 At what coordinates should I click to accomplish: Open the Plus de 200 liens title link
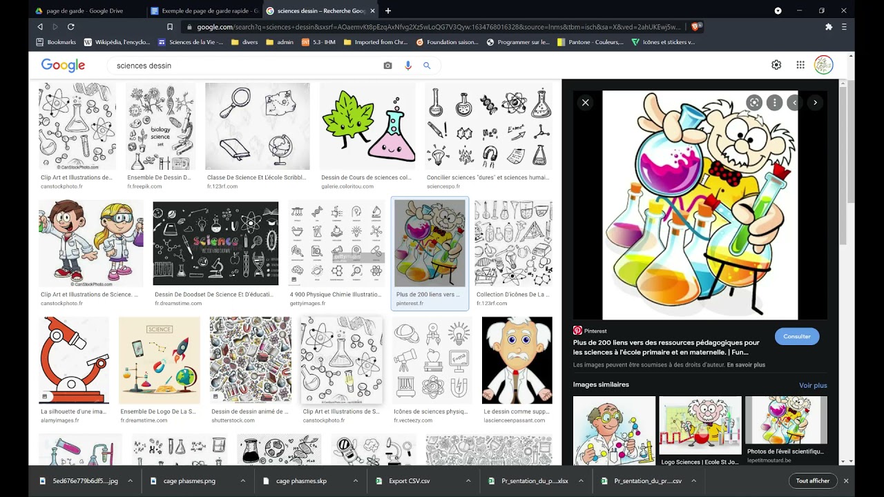click(666, 347)
